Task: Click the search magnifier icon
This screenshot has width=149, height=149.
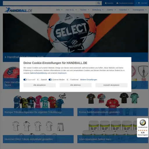Action: [99, 3]
